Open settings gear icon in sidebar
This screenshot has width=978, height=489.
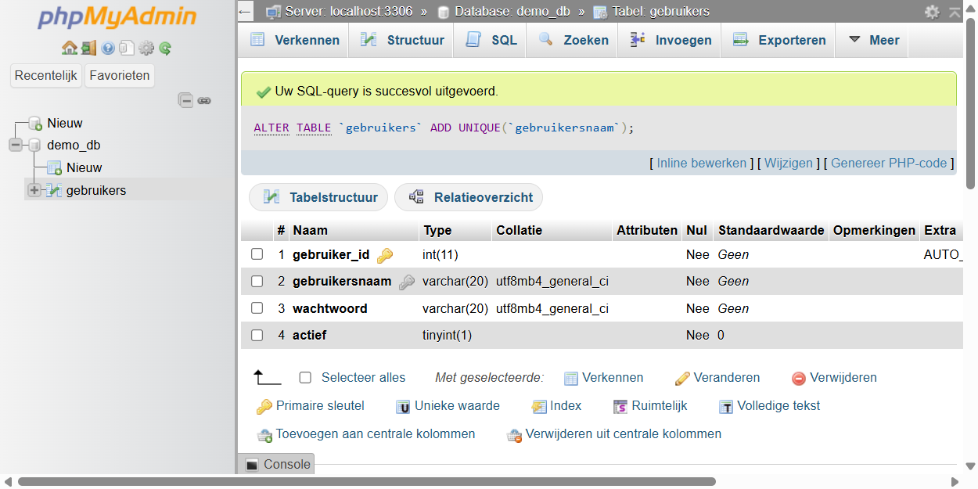pyautogui.click(x=146, y=49)
